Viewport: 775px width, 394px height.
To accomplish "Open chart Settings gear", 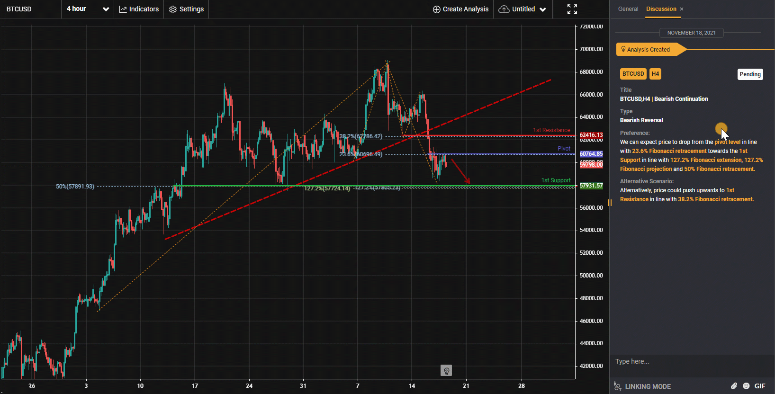I will (x=186, y=9).
